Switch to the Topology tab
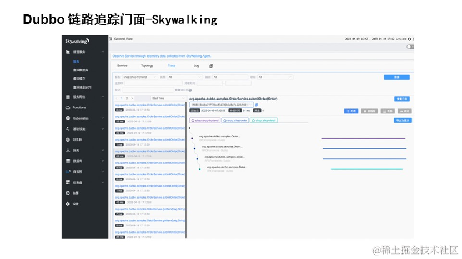This screenshot has height=259, width=462. pyautogui.click(x=147, y=66)
